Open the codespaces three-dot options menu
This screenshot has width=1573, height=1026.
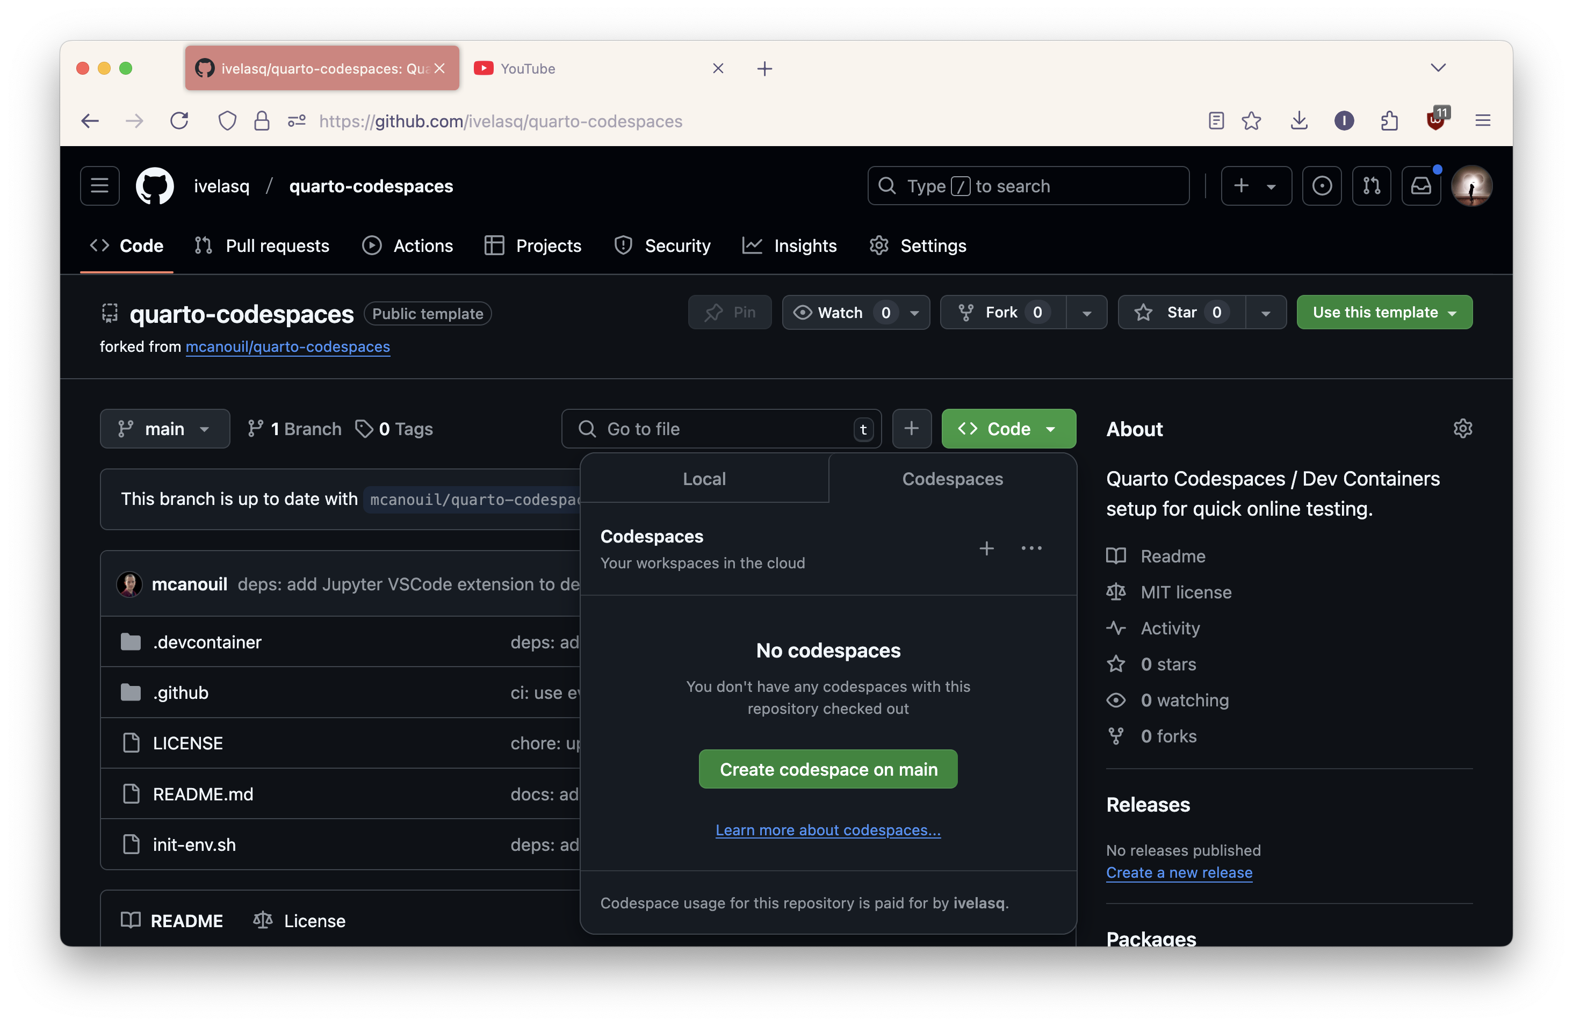coord(1031,548)
